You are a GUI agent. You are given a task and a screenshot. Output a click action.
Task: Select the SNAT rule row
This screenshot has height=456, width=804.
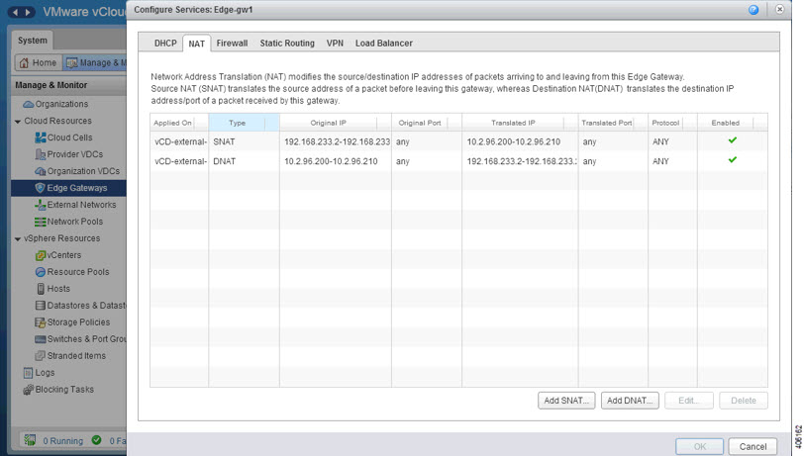pos(458,141)
